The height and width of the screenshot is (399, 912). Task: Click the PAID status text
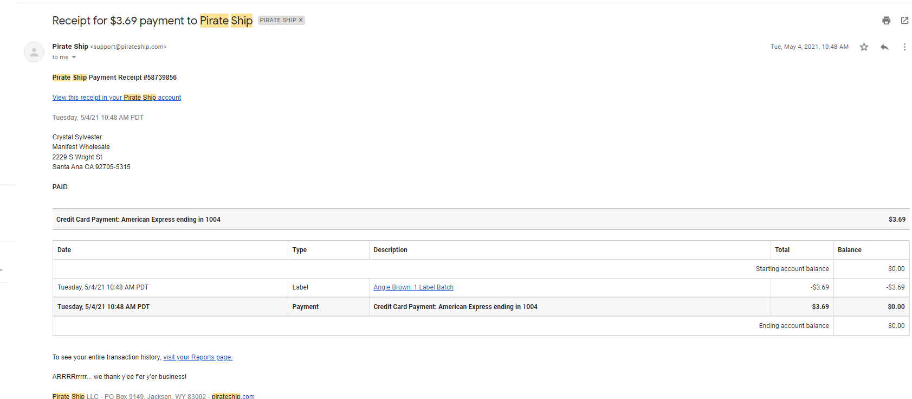point(60,187)
